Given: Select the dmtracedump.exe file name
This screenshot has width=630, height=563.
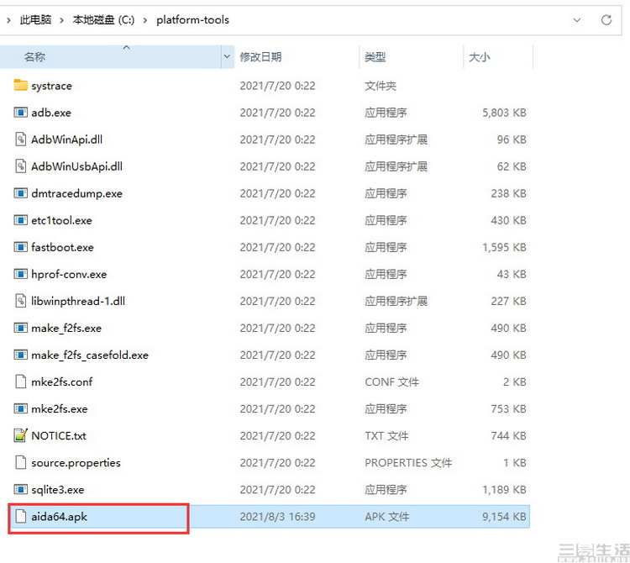Looking at the screenshot, I should (77, 193).
